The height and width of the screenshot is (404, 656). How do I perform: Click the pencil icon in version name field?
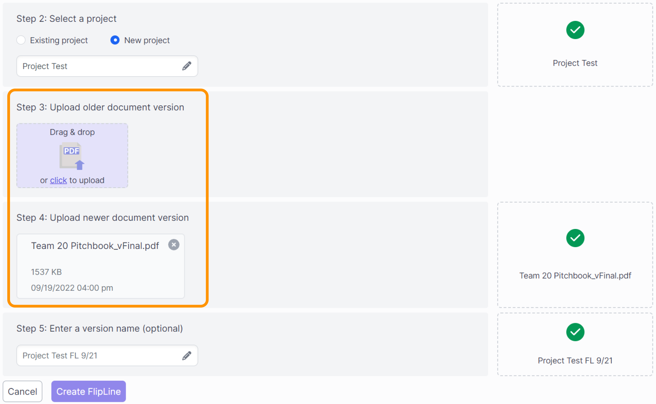pyautogui.click(x=187, y=356)
